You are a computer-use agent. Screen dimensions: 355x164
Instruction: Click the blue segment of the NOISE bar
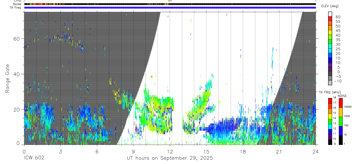pos(341,130)
